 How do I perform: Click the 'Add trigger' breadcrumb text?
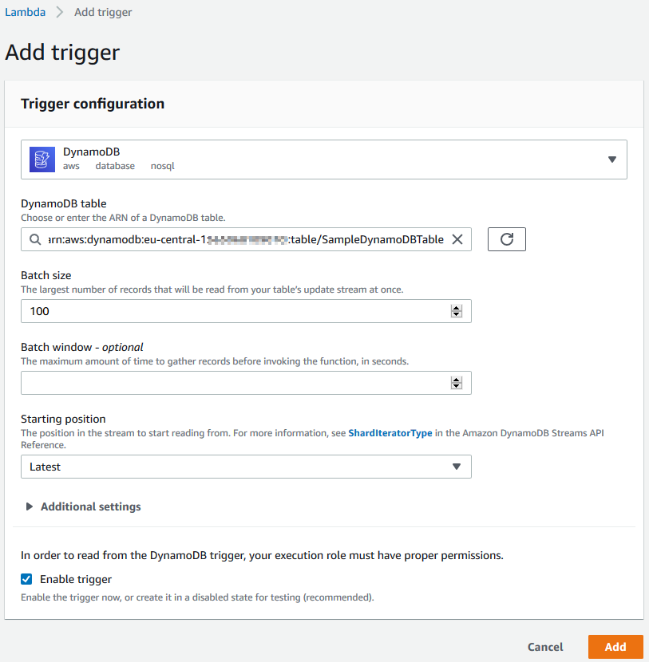coord(103,12)
